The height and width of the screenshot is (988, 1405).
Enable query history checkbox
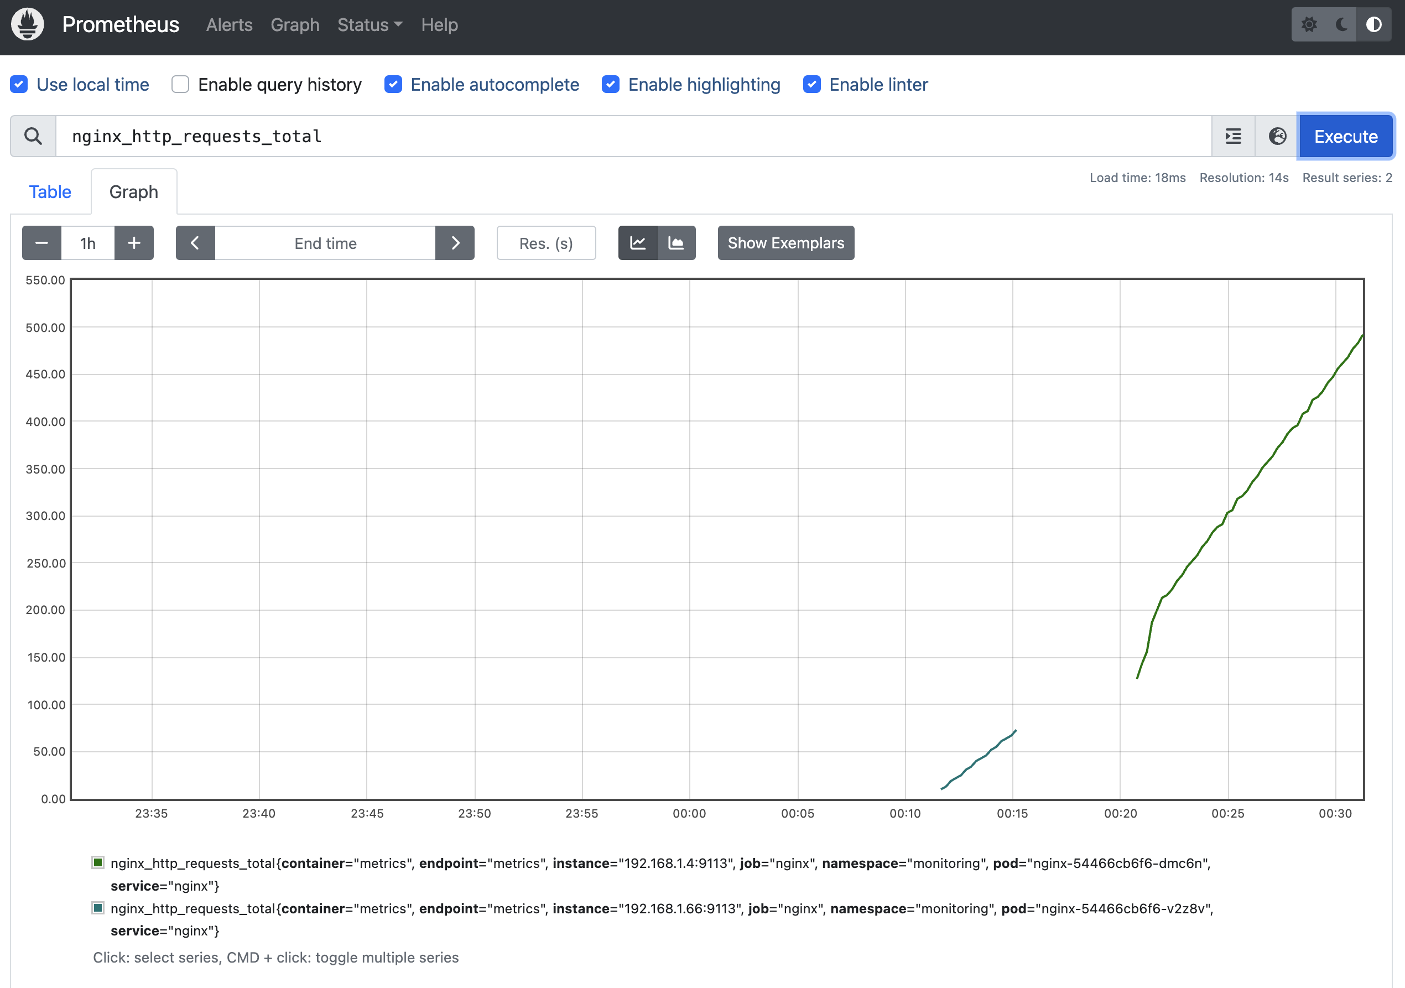[180, 85]
